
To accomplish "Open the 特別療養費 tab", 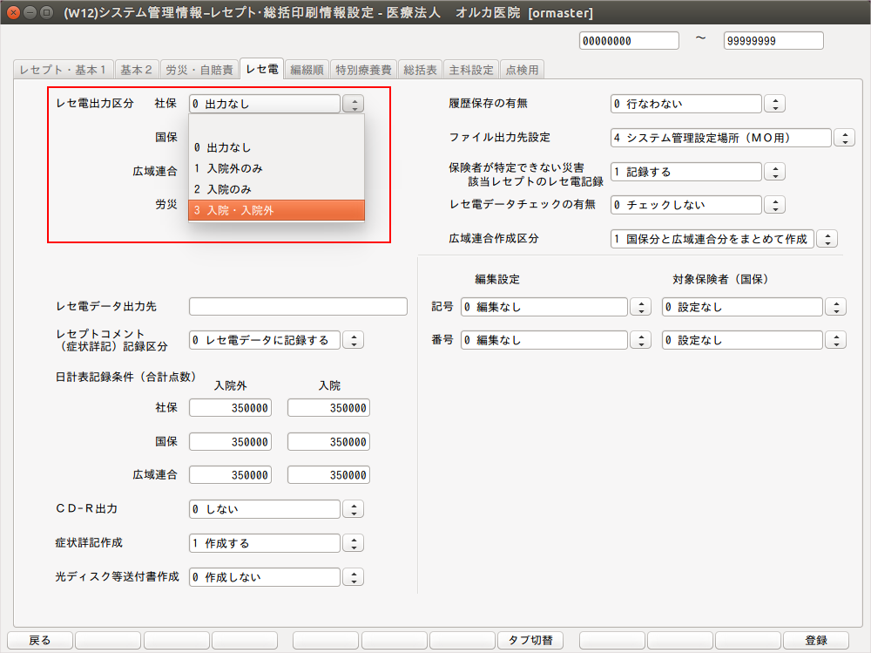I will 363,70.
